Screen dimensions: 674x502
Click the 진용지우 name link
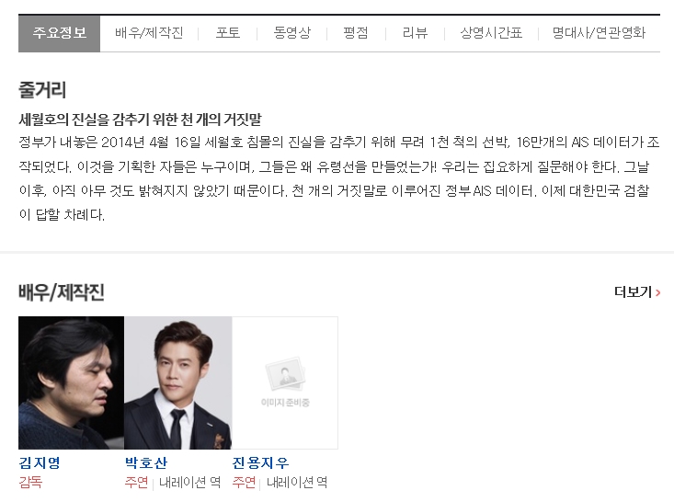260,462
